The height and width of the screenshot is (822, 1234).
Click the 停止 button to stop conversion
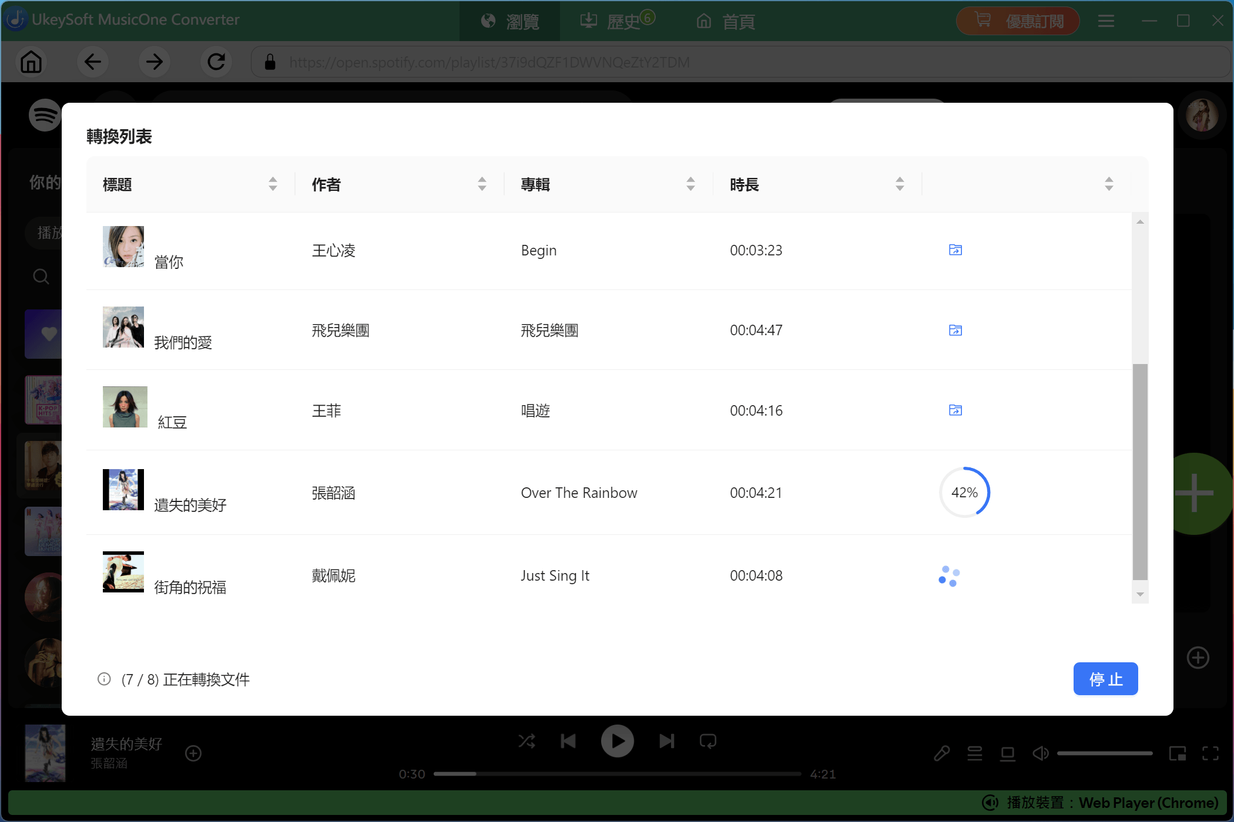tap(1105, 679)
